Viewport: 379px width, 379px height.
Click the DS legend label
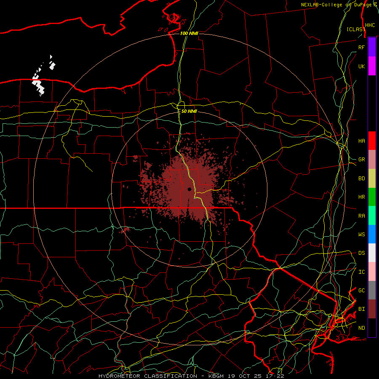pos(361,253)
